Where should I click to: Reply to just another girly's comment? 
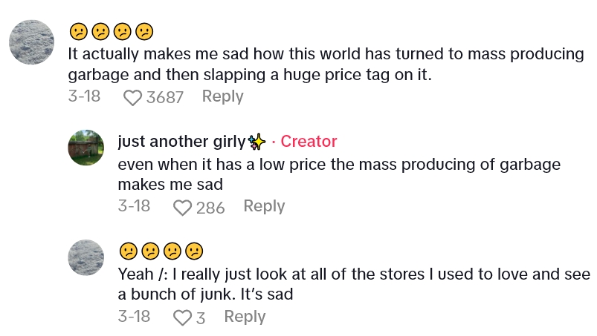point(264,206)
